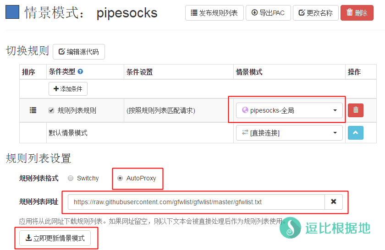
Task: Click the blue profile color swatch
Action: 12,12
